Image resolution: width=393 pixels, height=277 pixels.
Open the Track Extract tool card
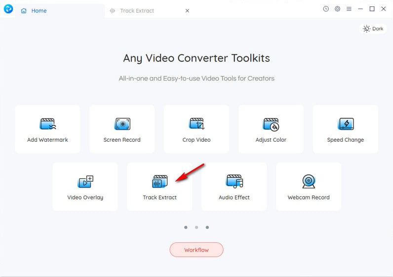[x=159, y=187]
